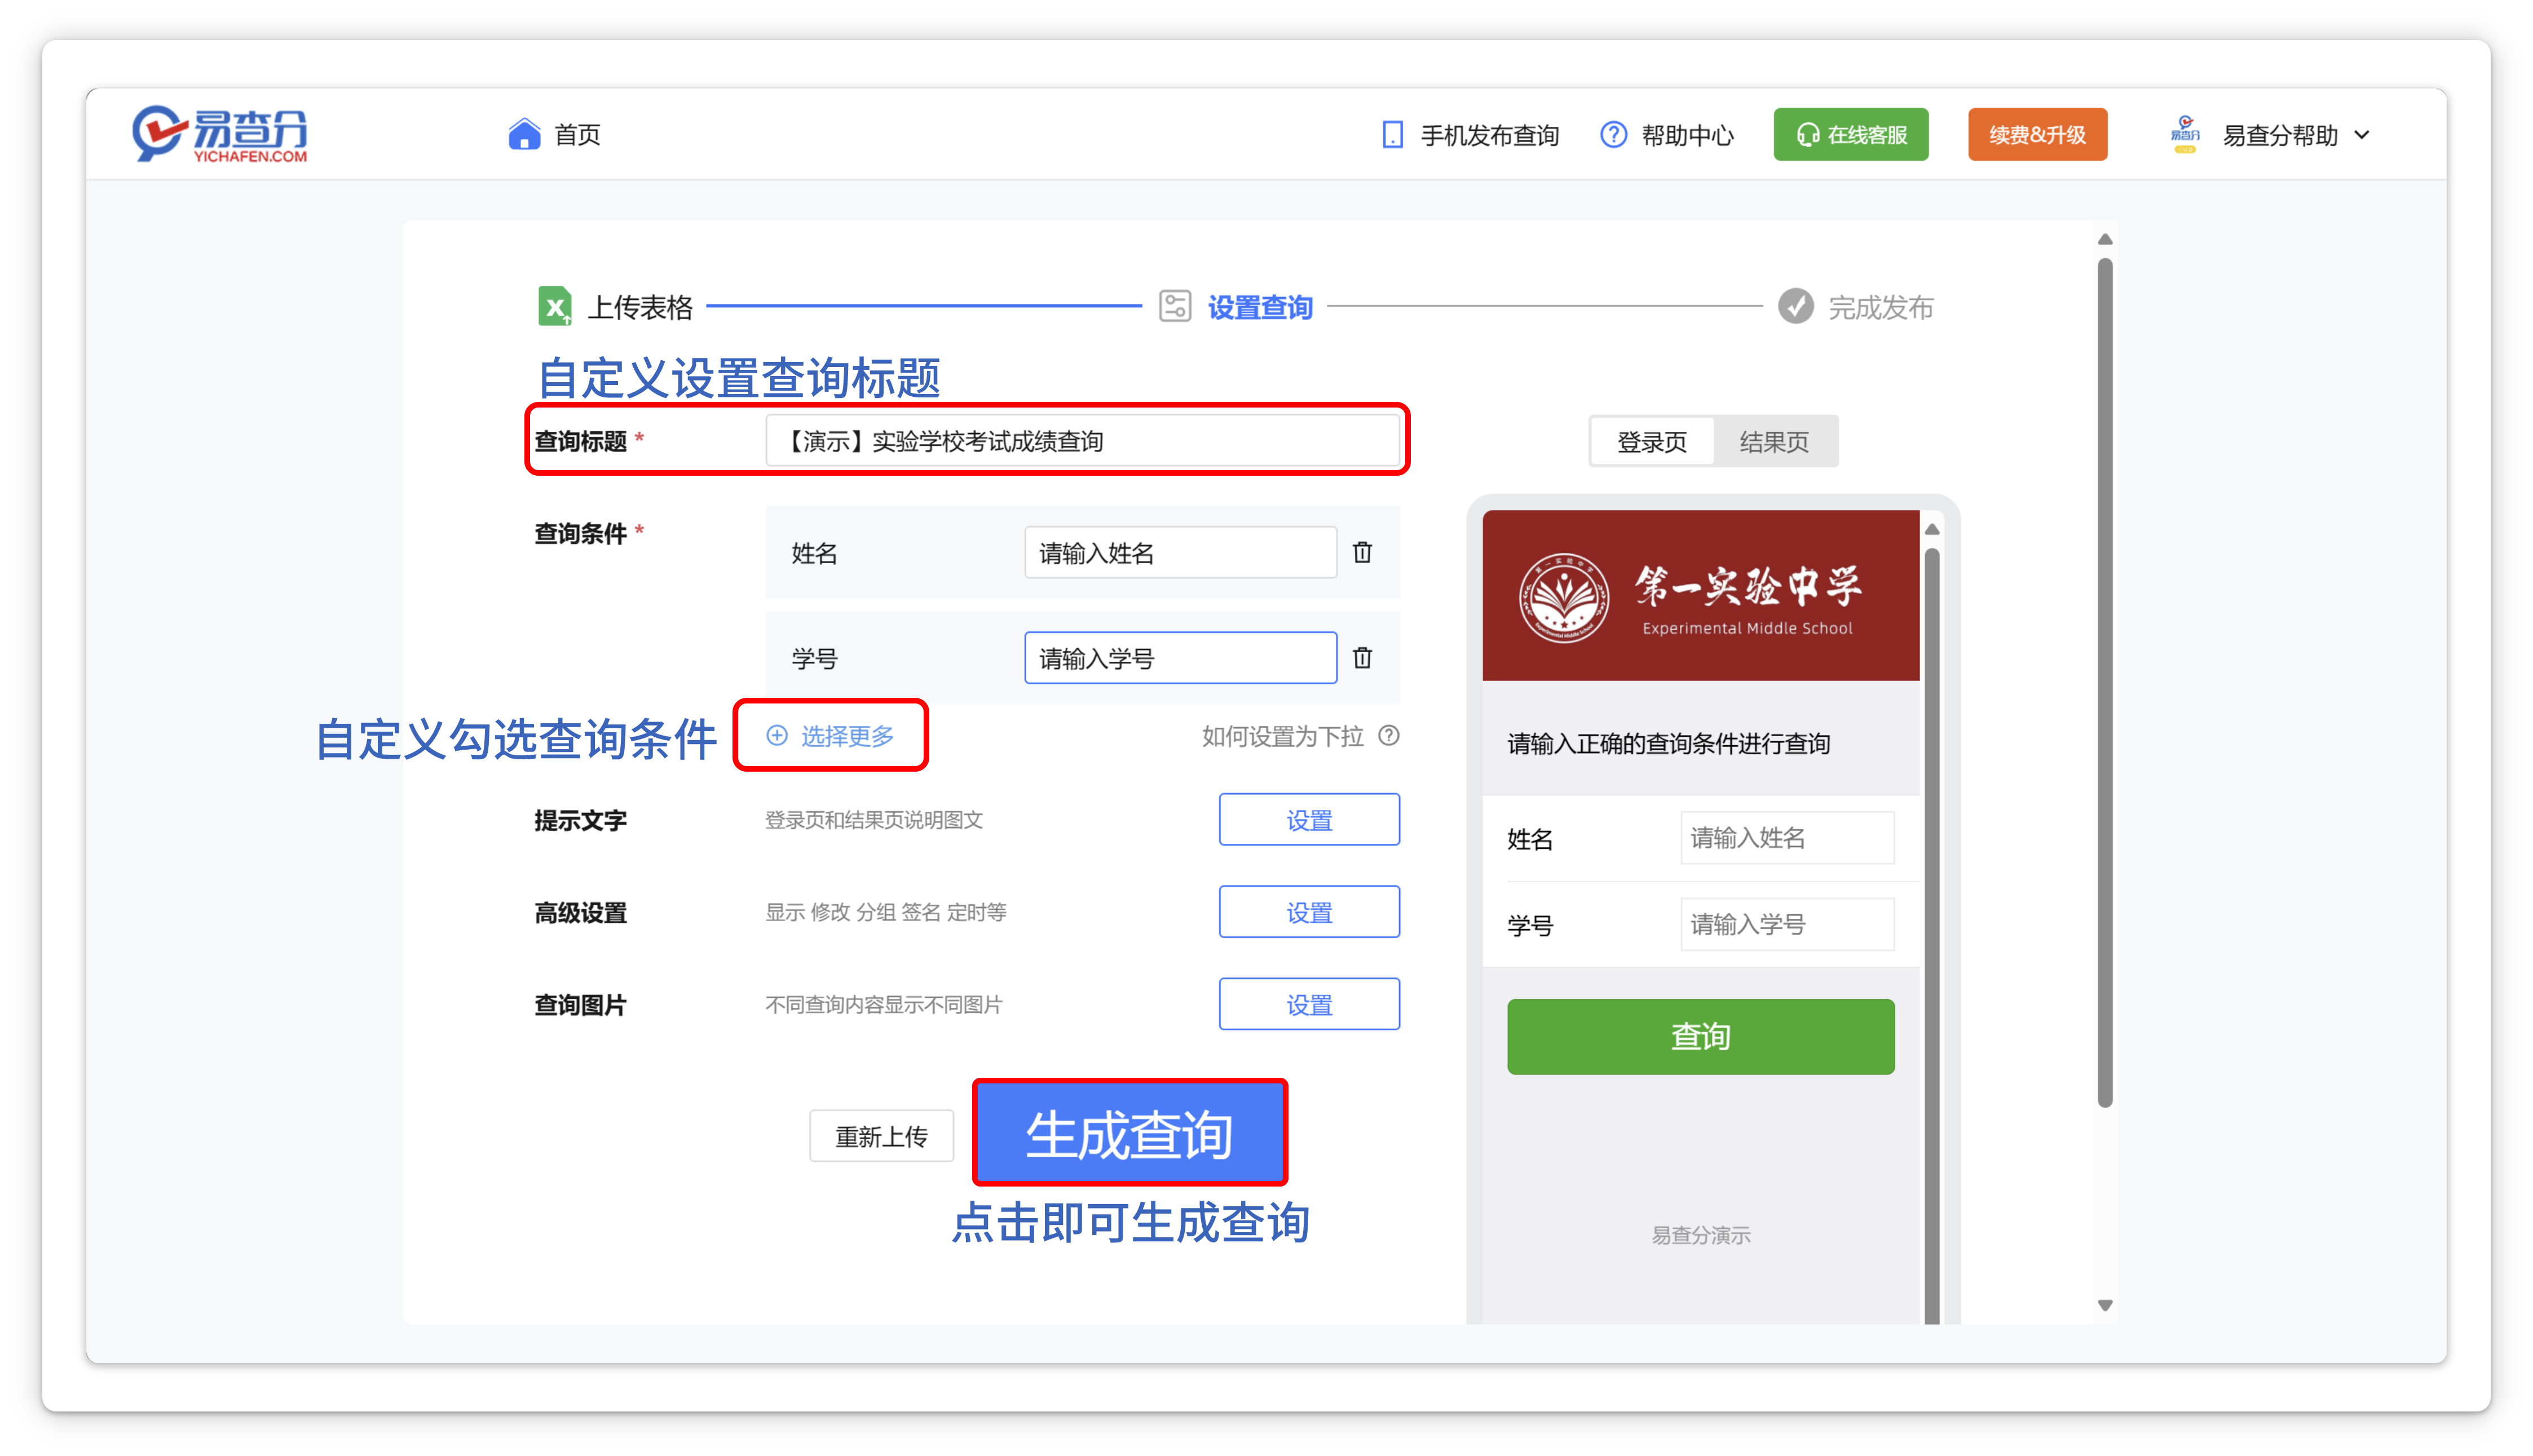Image resolution: width=2533 pixels, height=1456 pixels.
Task: Click 显示 修改 分组 签名 定时等 text
Action: pyautogui.click(x=885, y=912)
